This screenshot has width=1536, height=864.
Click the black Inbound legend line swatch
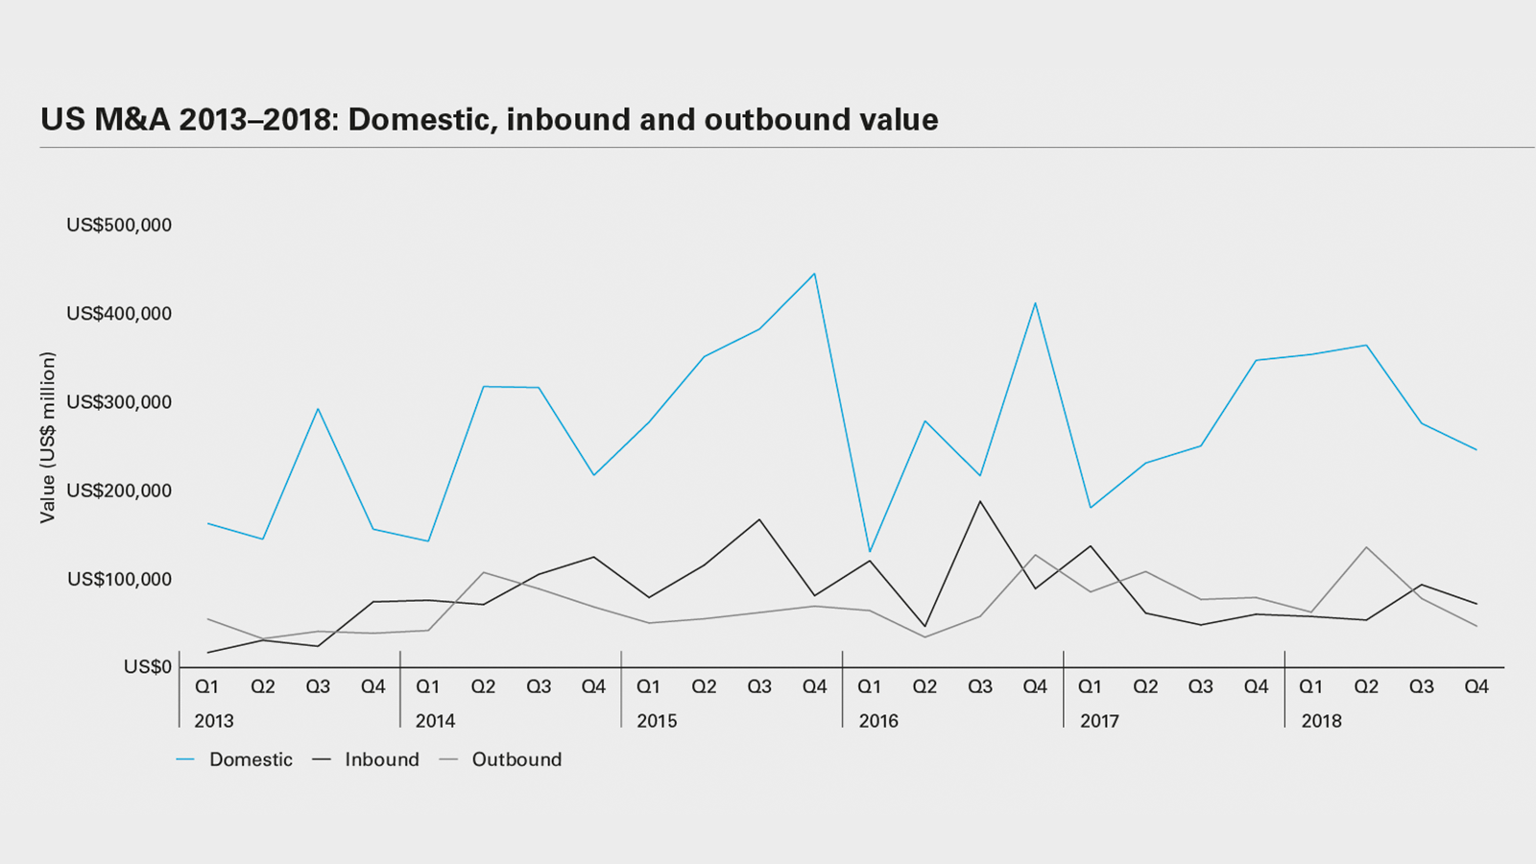pyautogui.click(x=322, y=759)
